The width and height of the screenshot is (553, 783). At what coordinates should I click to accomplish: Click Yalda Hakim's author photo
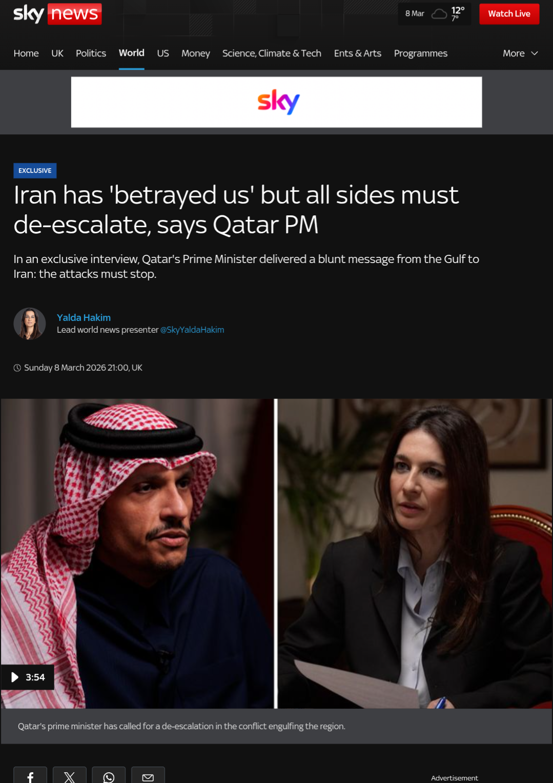(30, 324)
